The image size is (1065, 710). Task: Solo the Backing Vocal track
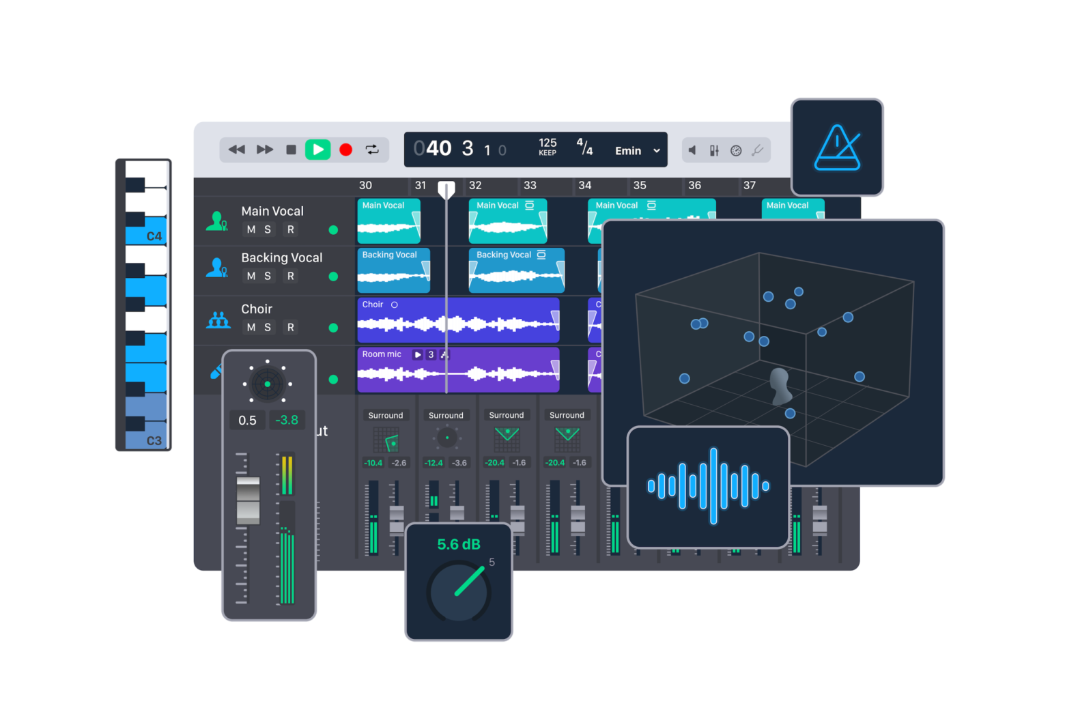pos(268,276)
